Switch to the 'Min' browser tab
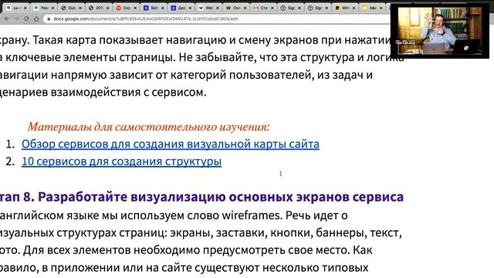The width and height of the screenshot is (494, 278). pyautogui.click(x=345, y=8)
